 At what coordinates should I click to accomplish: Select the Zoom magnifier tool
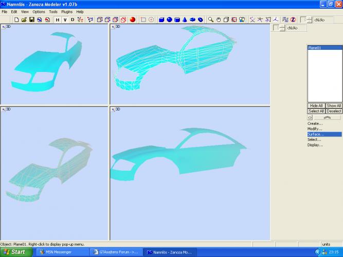coord(211,20)
